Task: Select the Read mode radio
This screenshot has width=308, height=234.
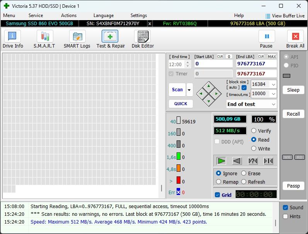Action: 254,140
